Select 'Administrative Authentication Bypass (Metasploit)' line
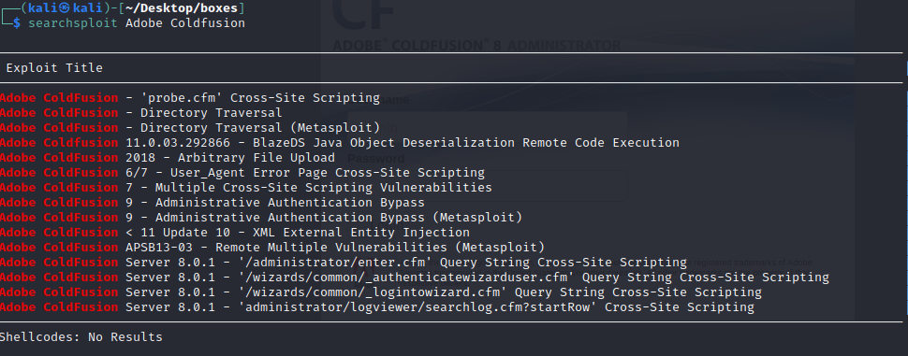Viewport: 908px width, 356px height. 261,218
